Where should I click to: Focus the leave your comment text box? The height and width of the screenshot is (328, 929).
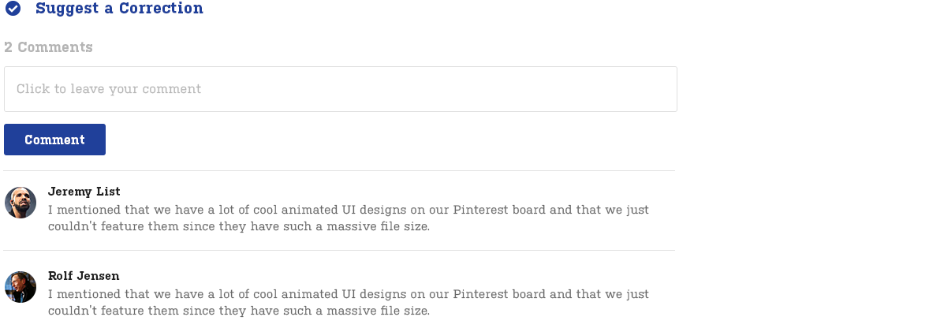pos(340,89)
